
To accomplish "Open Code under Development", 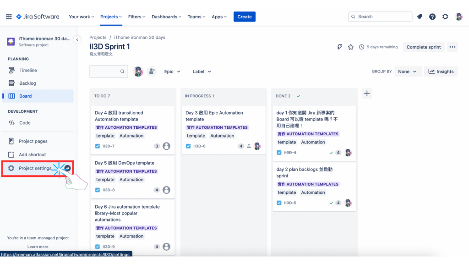I will click(38, 123).
